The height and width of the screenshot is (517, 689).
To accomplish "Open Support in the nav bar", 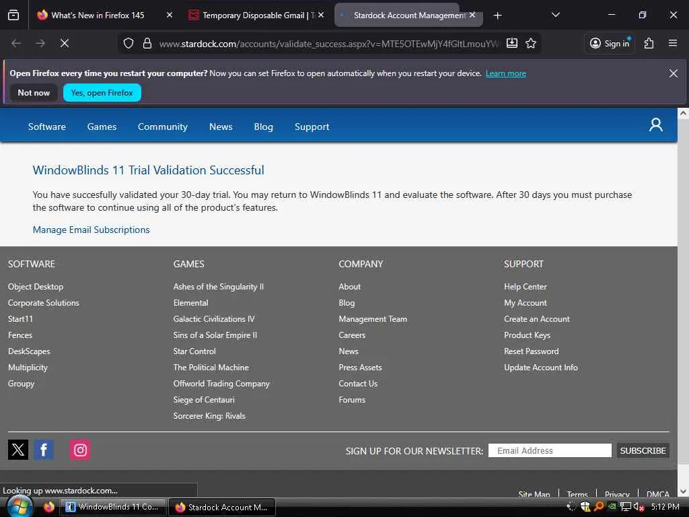I will click(312, 127).
